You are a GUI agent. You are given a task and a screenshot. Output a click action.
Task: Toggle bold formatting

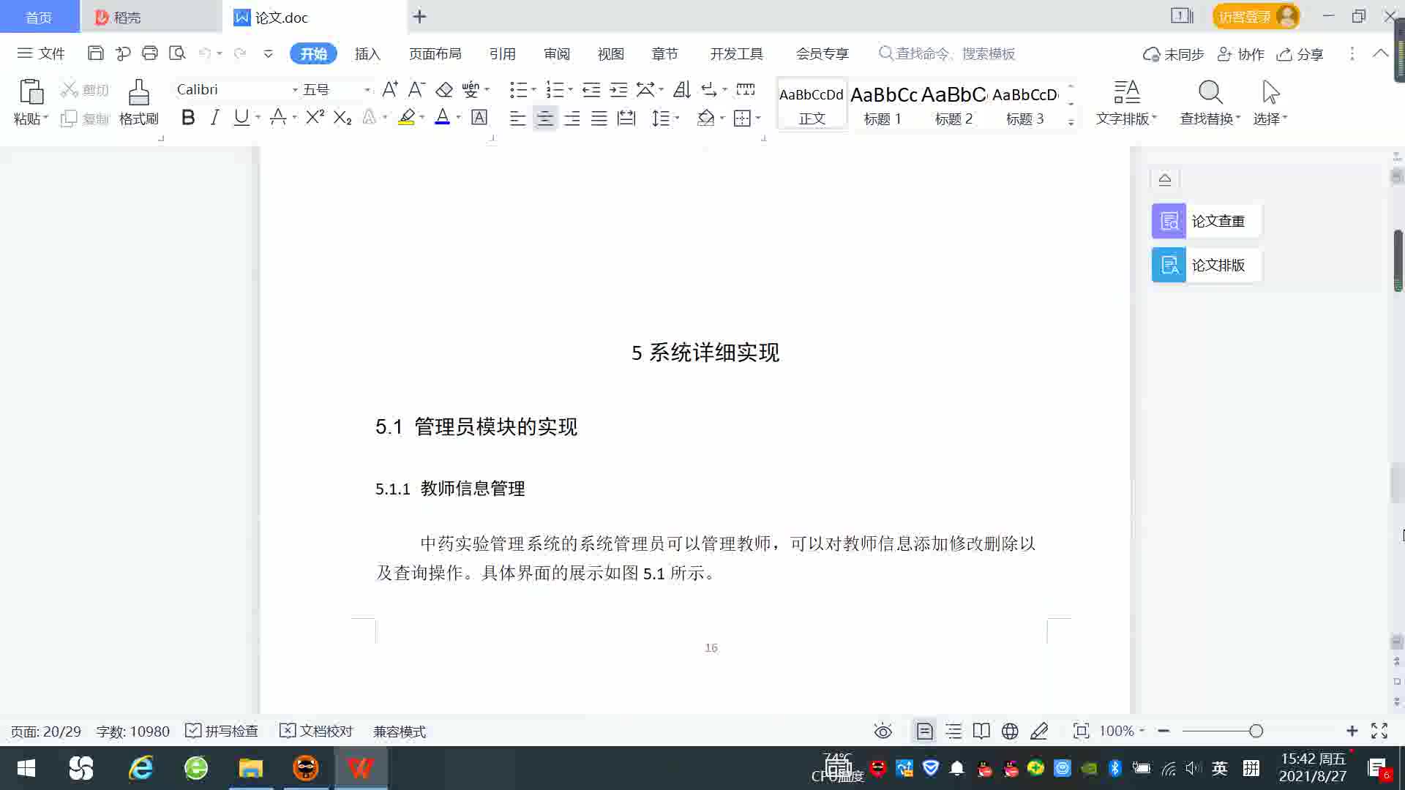pos(188,117)
